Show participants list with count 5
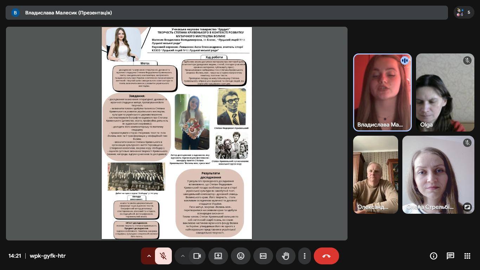The height and width of the screenshot is (270, 480). (463, 13)
